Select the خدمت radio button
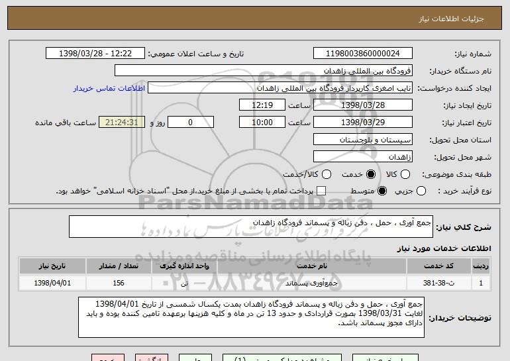The width and height of the screenshot is (510, 361). [x=370, y=174]
